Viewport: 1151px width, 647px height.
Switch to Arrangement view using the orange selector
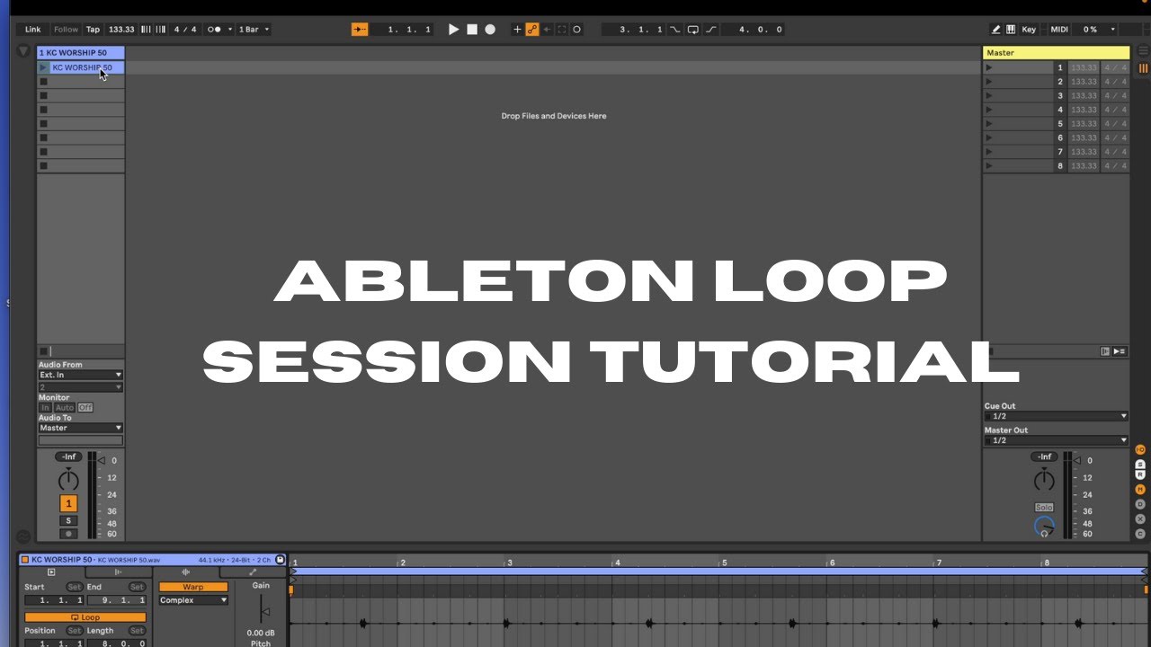click(x=1144, y=68)
